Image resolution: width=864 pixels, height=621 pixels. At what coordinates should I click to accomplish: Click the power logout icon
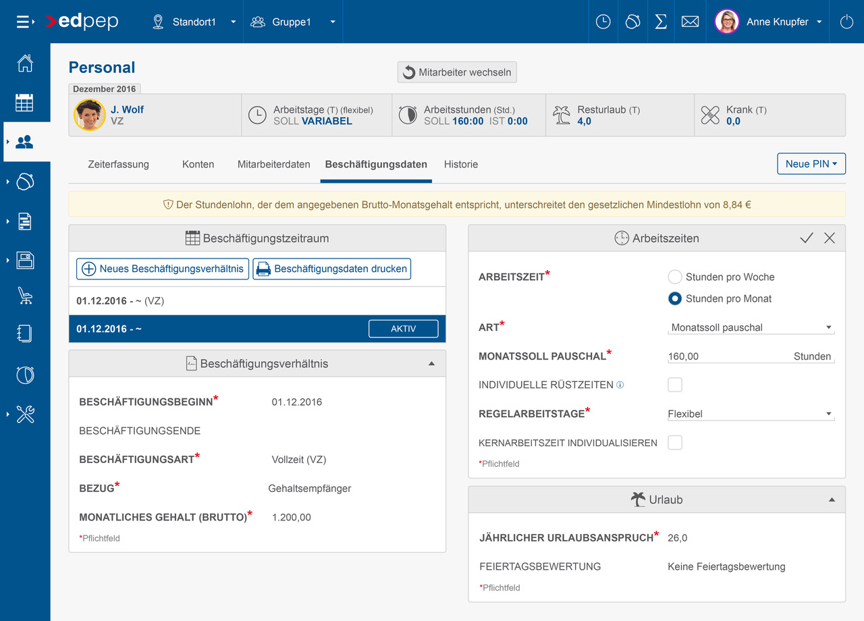tap(846, 22)
